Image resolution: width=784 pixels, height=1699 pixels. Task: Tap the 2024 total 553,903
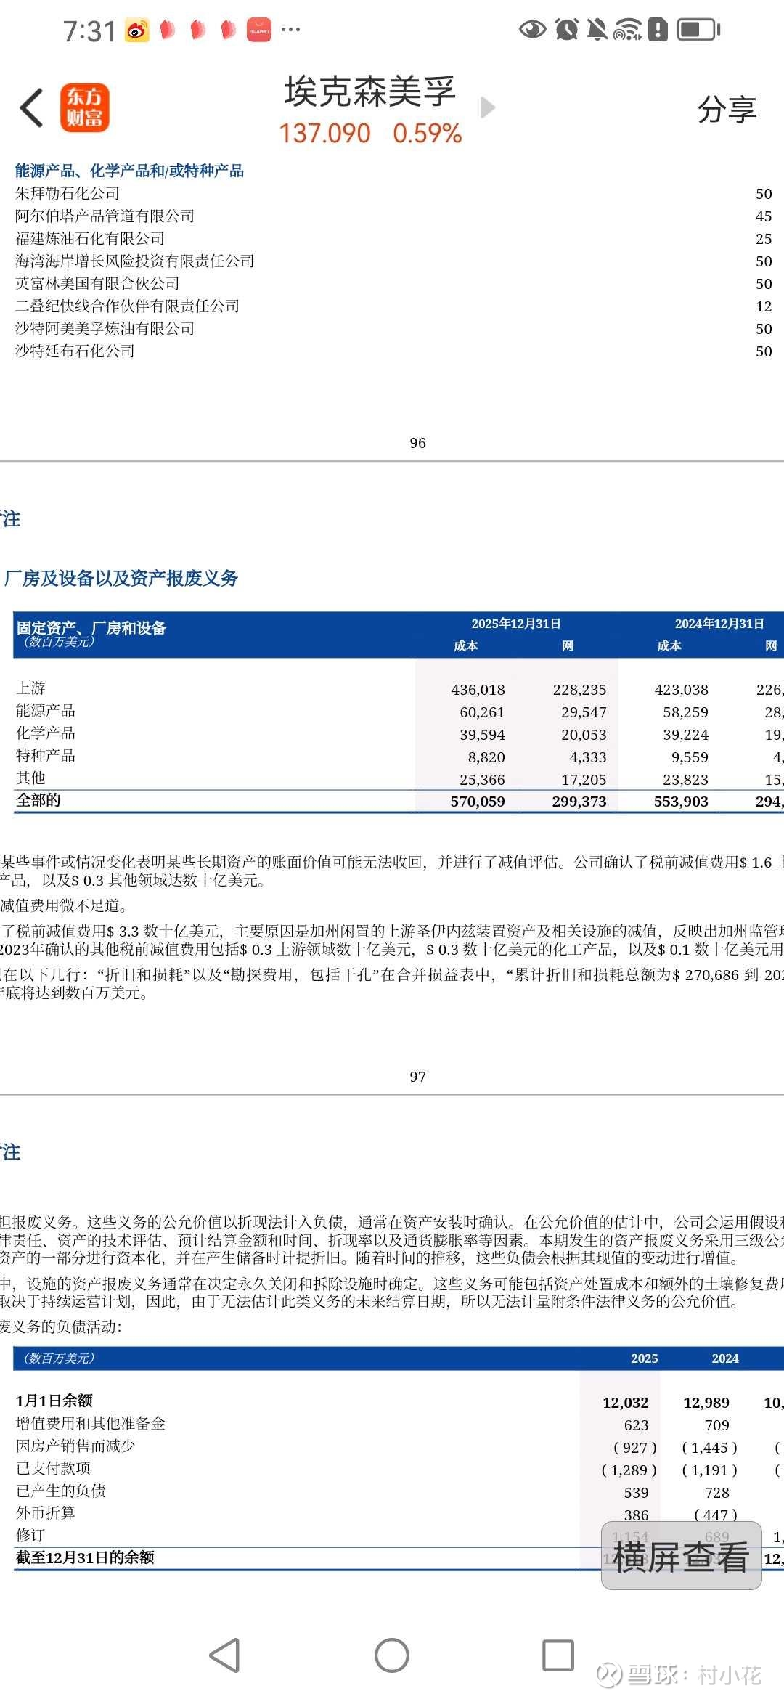(x=681, y=802)
